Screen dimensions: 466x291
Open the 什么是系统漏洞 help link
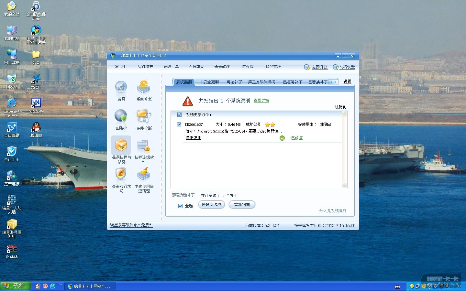[333, 211]
